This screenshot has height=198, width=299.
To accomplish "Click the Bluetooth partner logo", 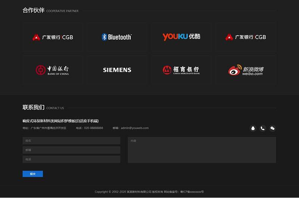I will [x=117, y=37].
